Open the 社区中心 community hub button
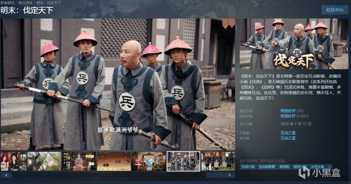351x184 pixels. 335,10
